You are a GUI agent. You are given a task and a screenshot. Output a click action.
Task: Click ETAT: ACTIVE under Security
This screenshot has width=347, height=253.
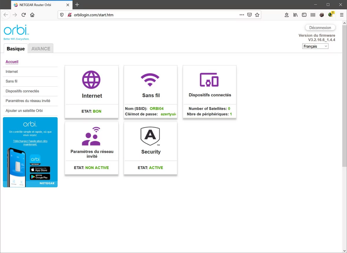[x=150, y=168]
